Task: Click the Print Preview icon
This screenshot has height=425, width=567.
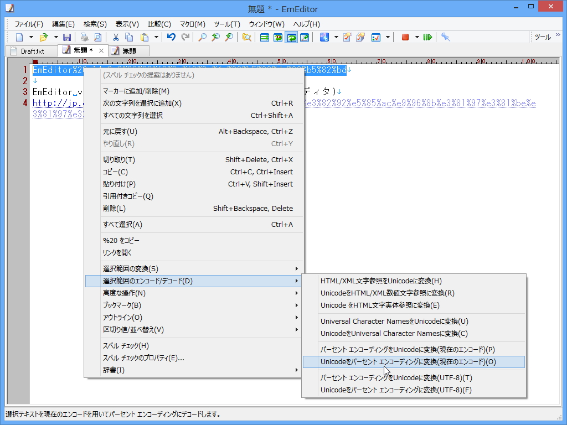Action: point(97,37)
